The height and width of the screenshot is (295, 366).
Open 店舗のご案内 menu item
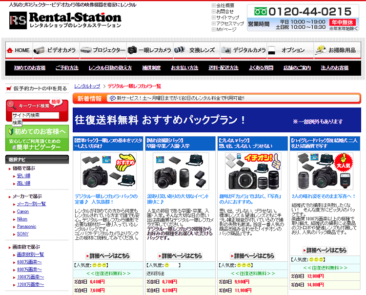[297, 68]
